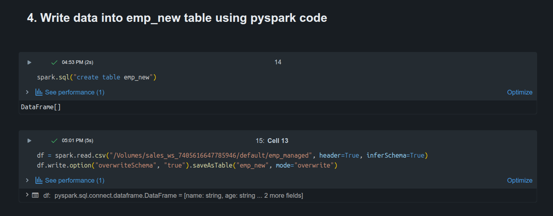Expand See performance chevron in cell 15
The image size is (553, 216).
27,180
